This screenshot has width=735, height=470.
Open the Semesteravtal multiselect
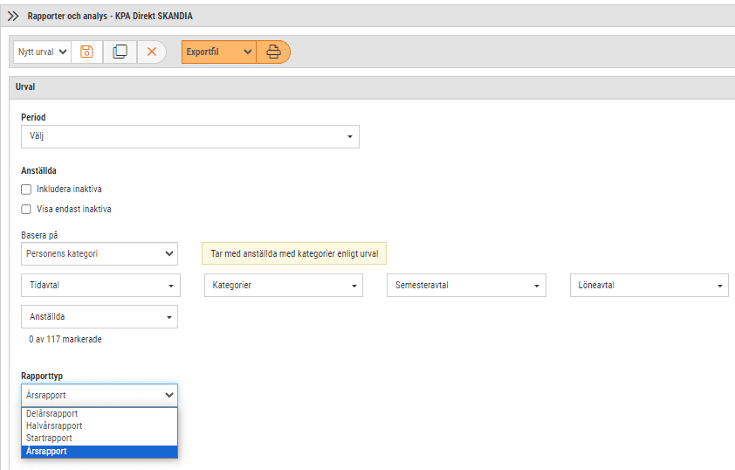[x=466, y=285]
